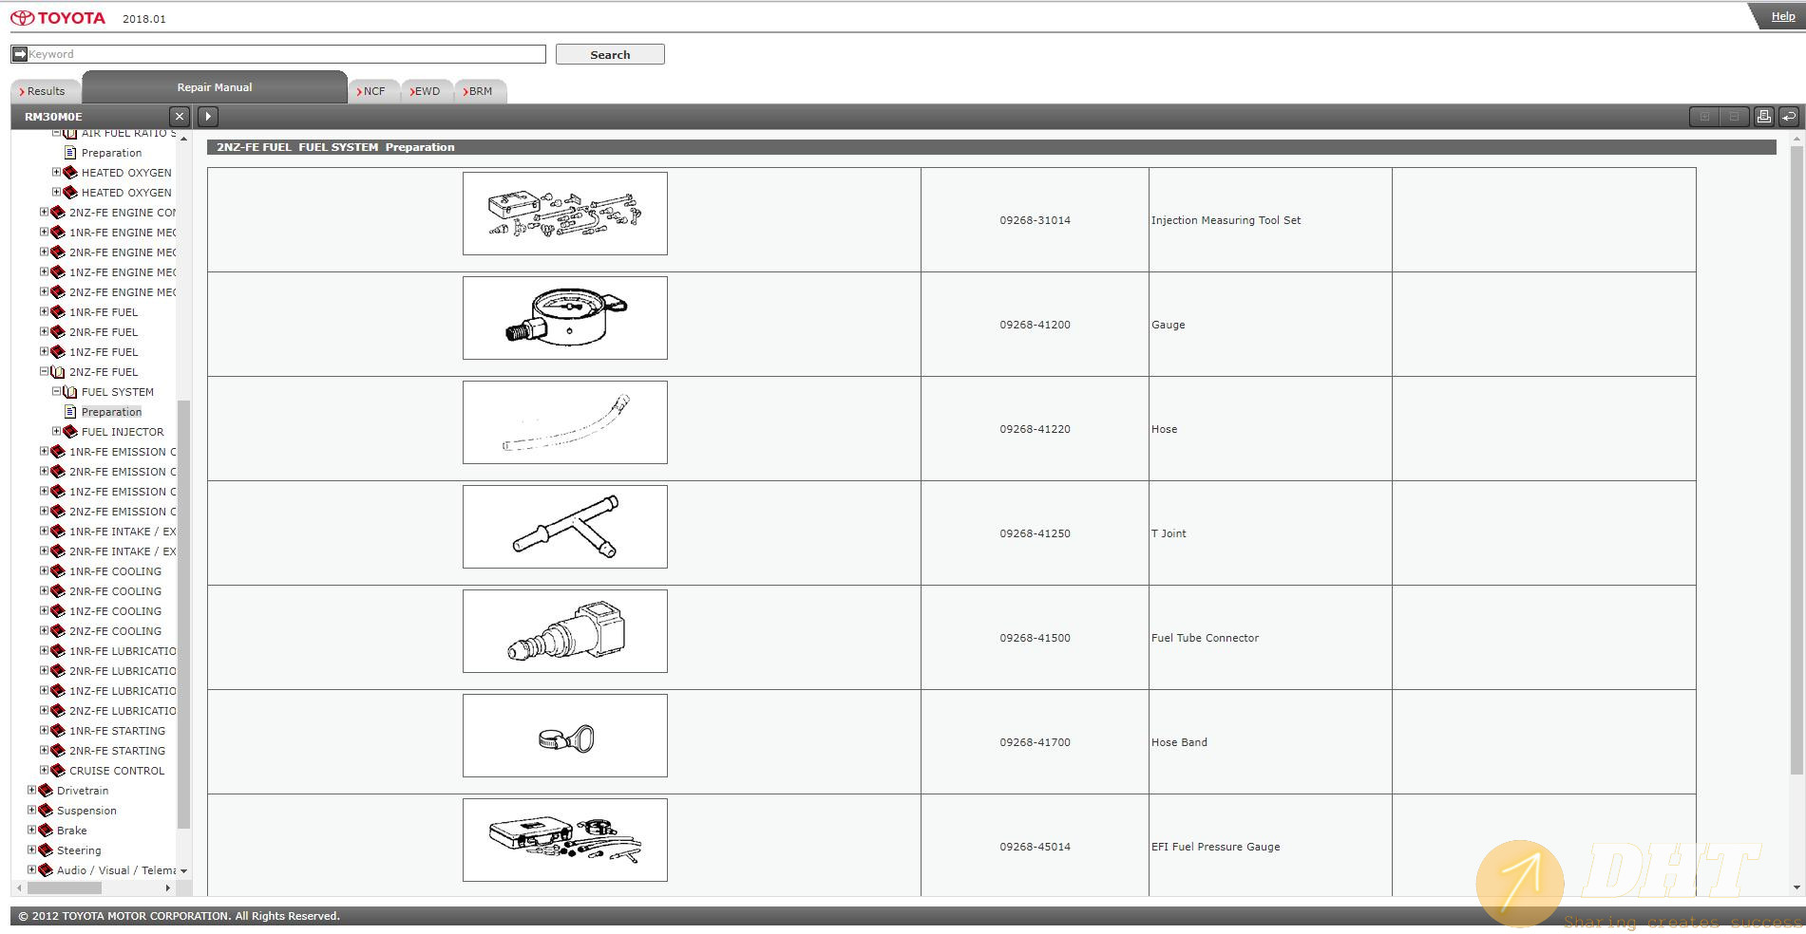Click the tree panel horizontal scrollbar thumb
1806x934 pixels.
pyautogui.click(x=64, y=888)
